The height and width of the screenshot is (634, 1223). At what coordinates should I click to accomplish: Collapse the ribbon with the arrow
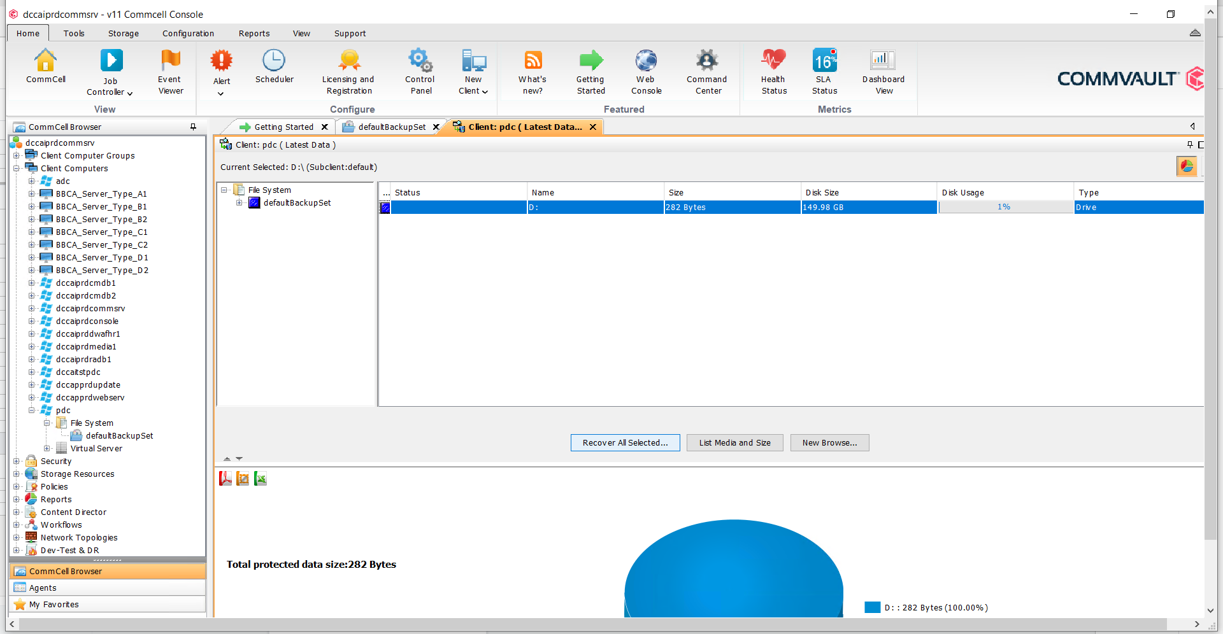coord(1195,33)
